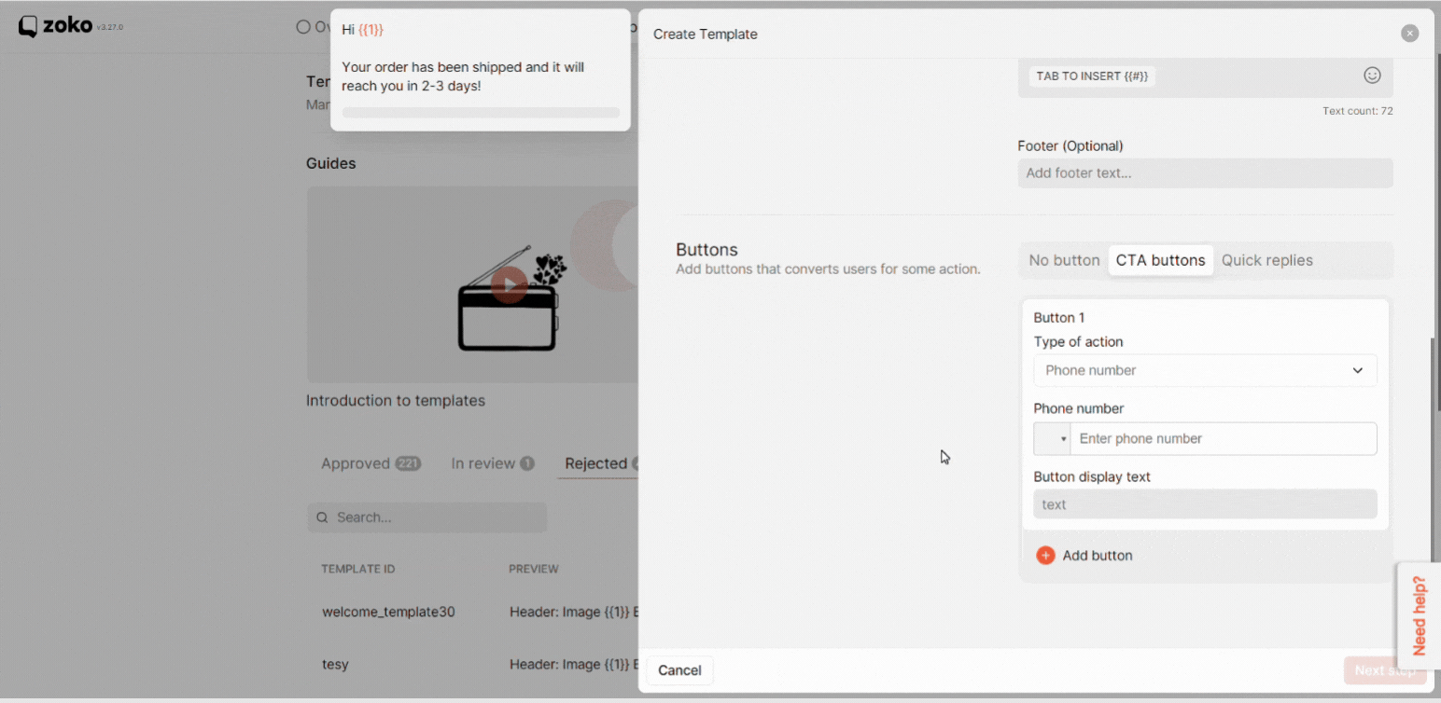The image size is (1441, 703).
Task: Open the emoji picker smiley icon
Action: (1372, 76)
